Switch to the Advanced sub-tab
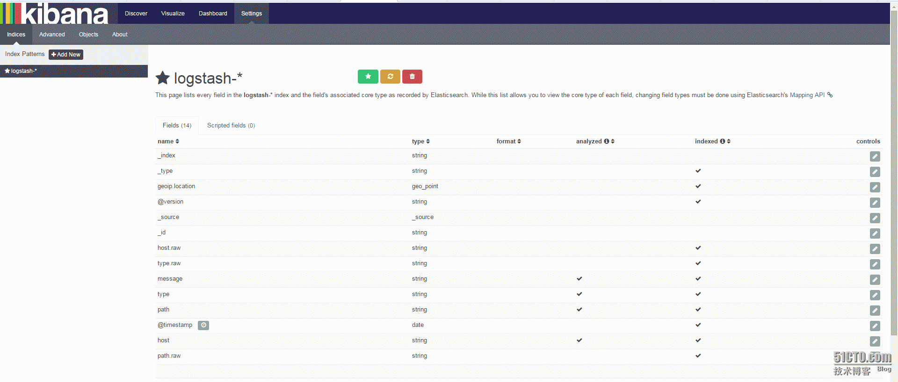Viewport: 898px width, 382px height. pyautogui.click(x=52, y=35)
